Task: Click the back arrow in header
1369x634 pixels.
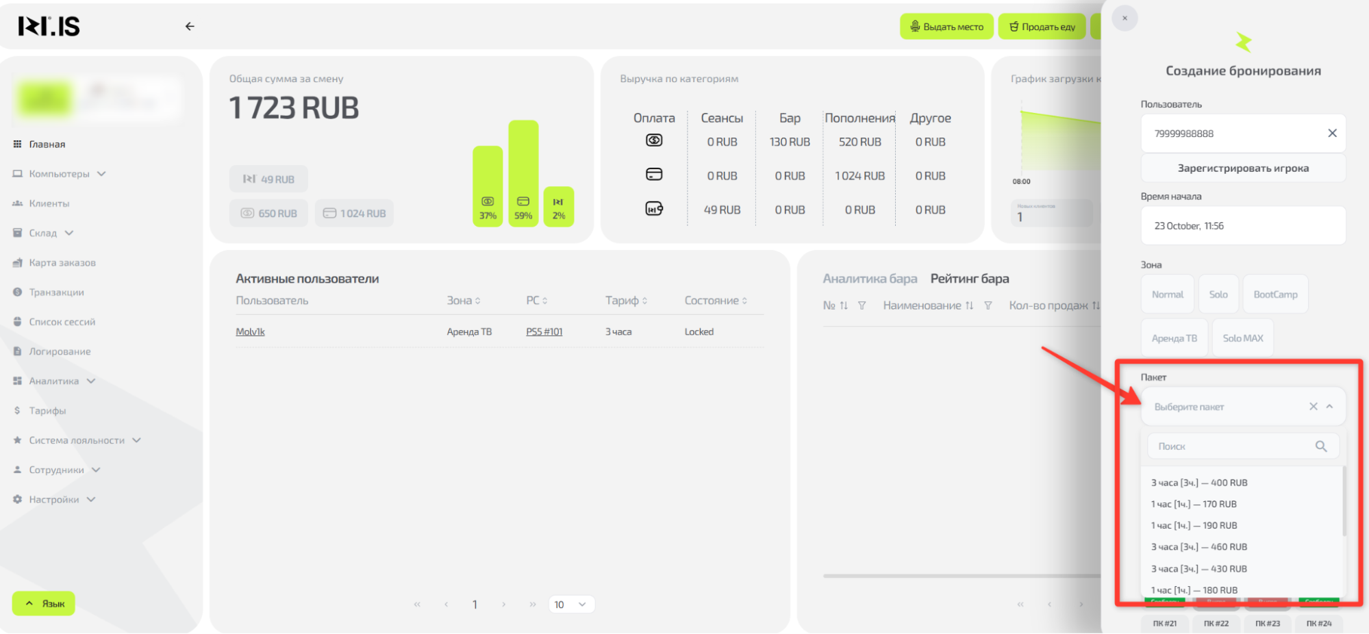Action: point(190,26)
